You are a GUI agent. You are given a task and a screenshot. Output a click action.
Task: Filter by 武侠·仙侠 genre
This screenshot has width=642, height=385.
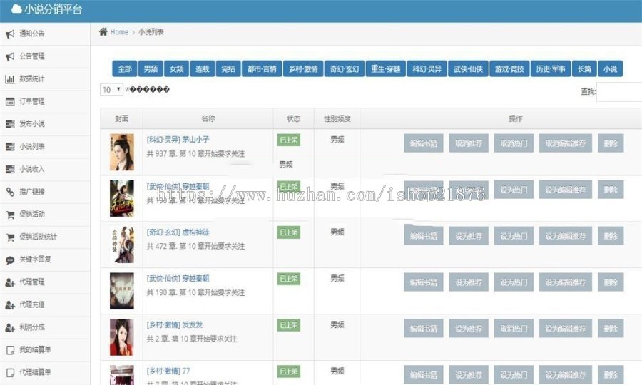(469, 68)
